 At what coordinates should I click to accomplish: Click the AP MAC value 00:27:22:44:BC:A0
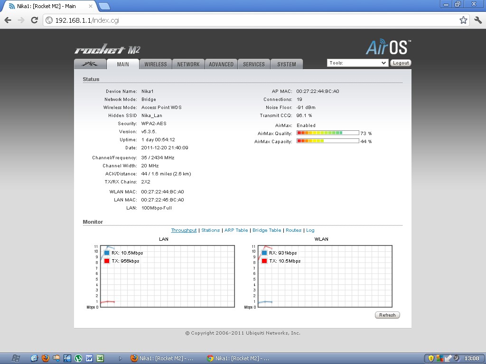pos(318,91)
